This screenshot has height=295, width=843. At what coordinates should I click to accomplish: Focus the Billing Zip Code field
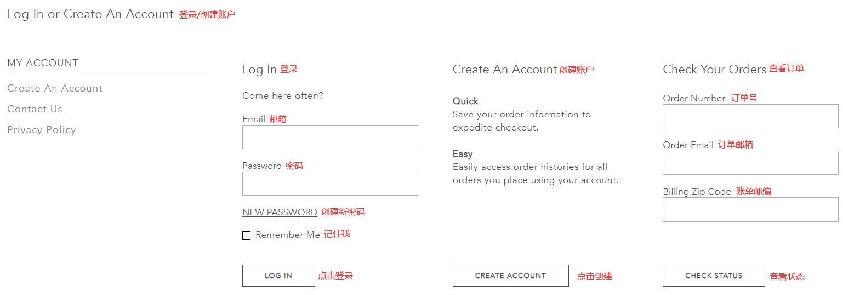pyautogui.click(x=750, y=209)
